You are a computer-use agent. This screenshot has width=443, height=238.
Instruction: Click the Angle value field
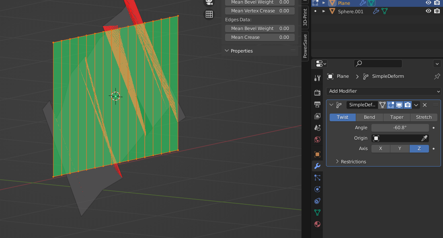tap(400, 128)
